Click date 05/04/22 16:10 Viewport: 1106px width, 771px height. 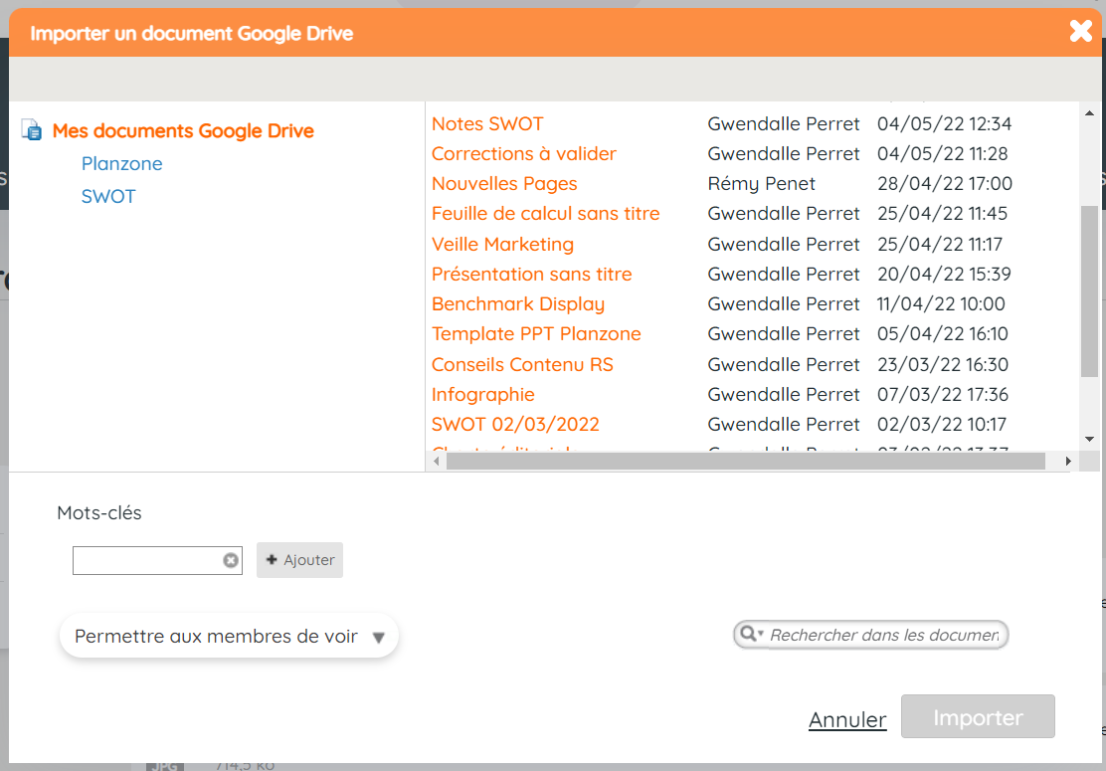click(x=943, y=333)
